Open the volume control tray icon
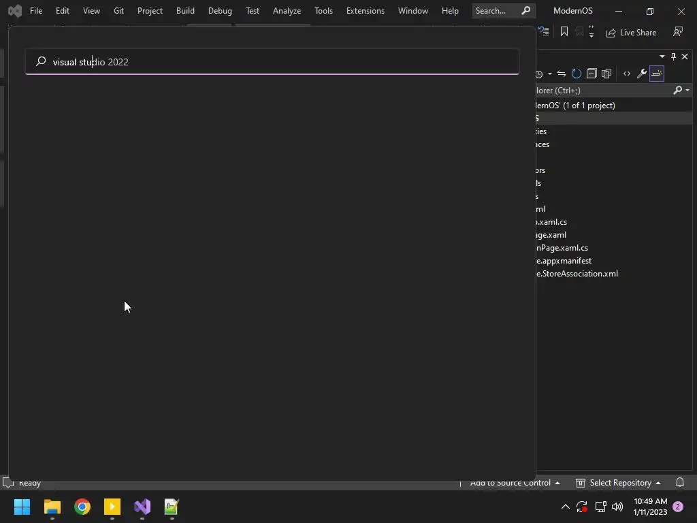This screenshot has width=697, height=523. point(617,507)
